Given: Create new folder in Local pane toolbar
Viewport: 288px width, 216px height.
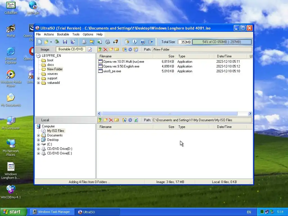Looking at the screenshot, I should [105, 120].
